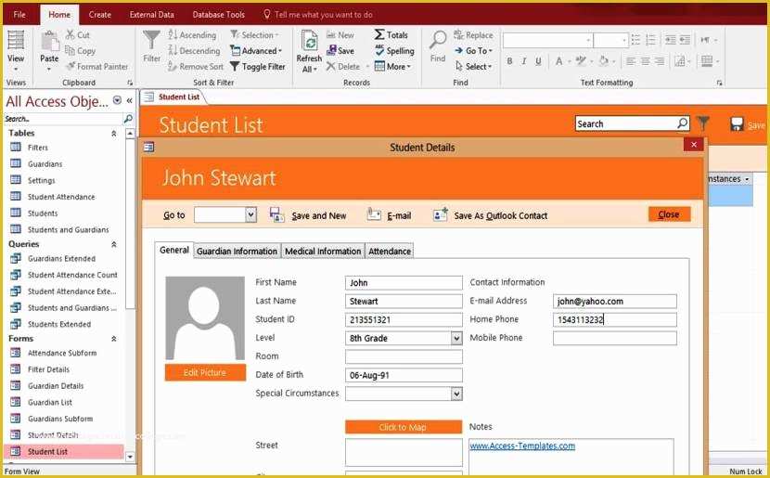Click the Student List header Save icon
The width and height of the screenshot is (770, 478).
[x=737, y=123]
